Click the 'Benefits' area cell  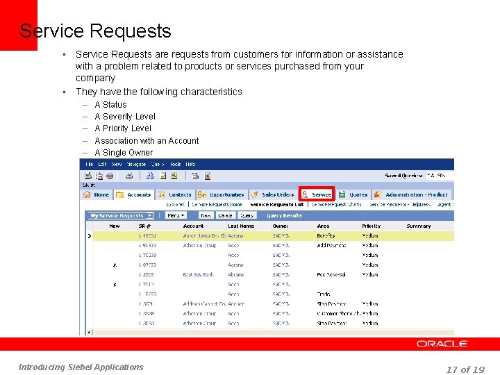(326, 236)
